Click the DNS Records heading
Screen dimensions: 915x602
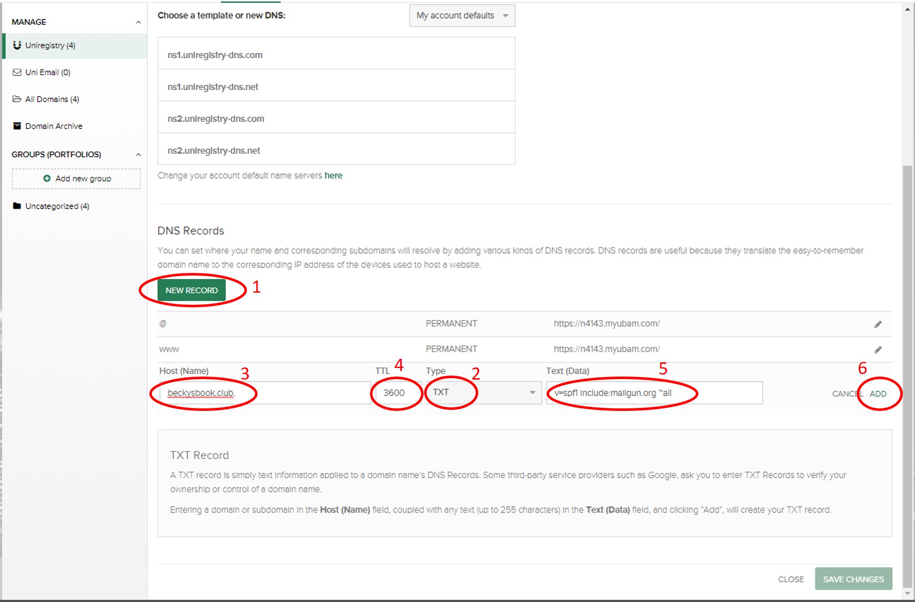pyautogui.click(x=191, y=230)
